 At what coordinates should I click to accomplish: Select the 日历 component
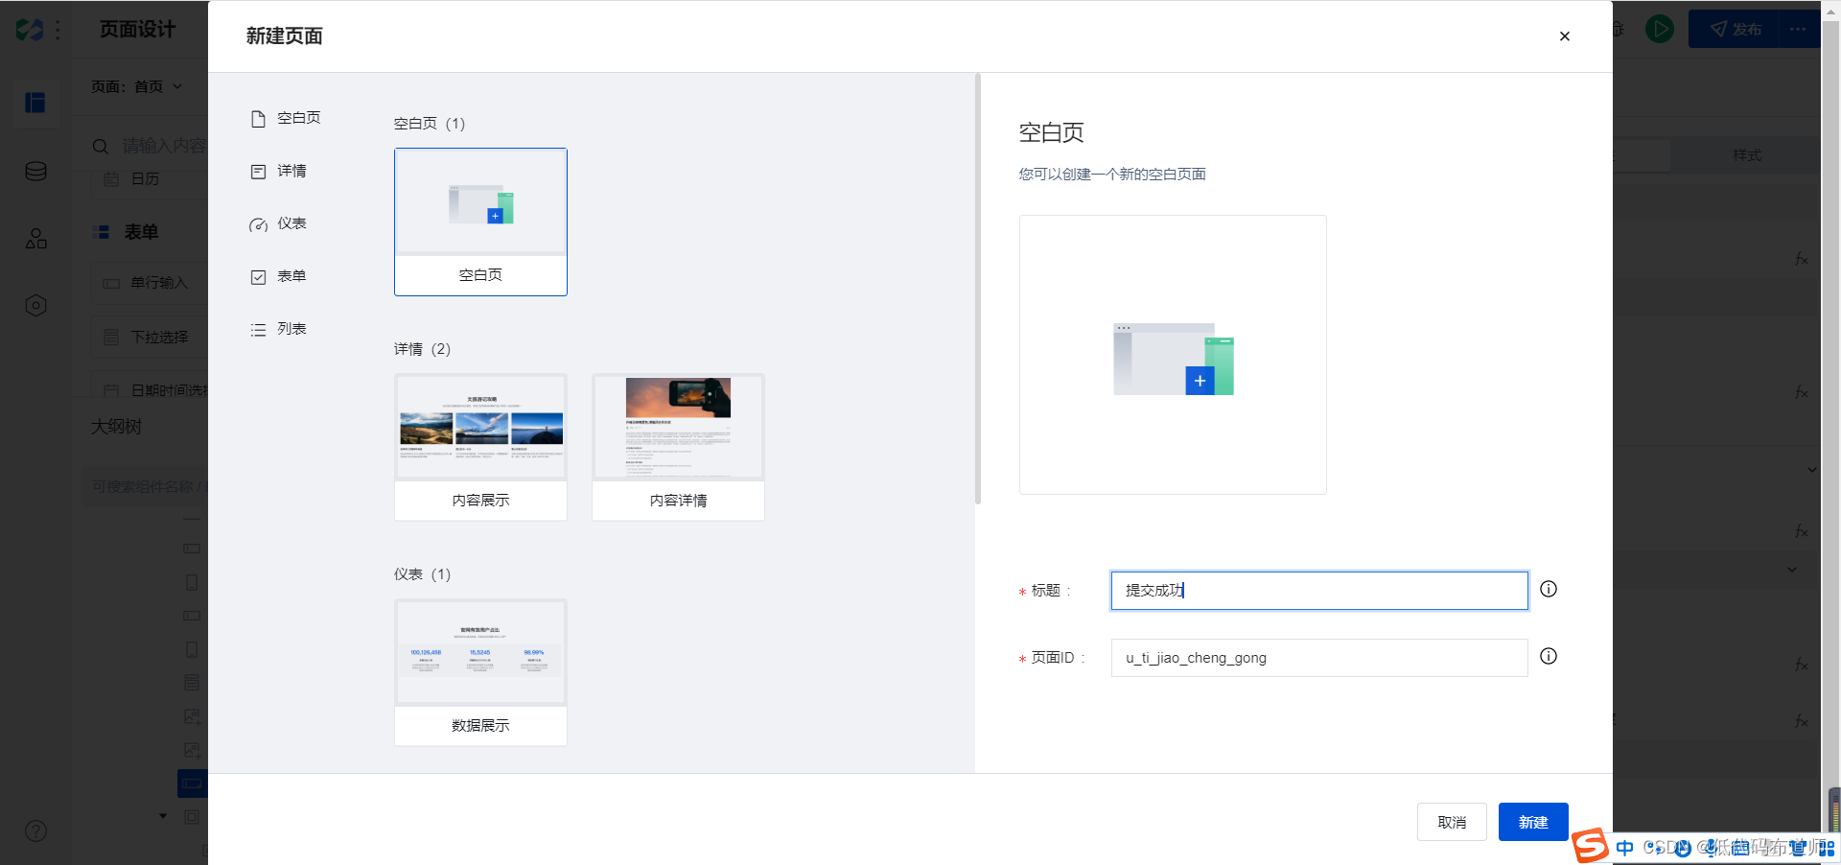[150, 179]
